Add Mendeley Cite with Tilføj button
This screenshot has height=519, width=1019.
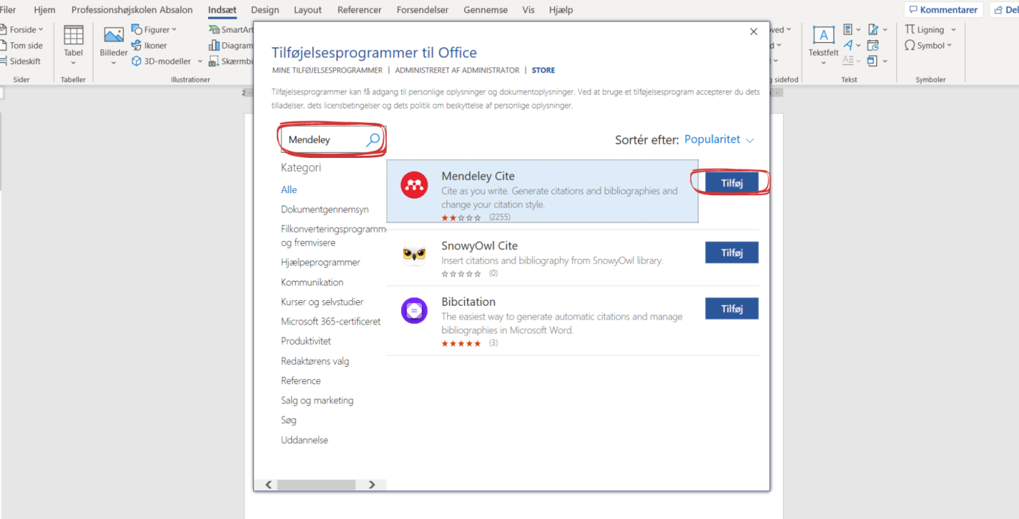click(x=731, y=183)
